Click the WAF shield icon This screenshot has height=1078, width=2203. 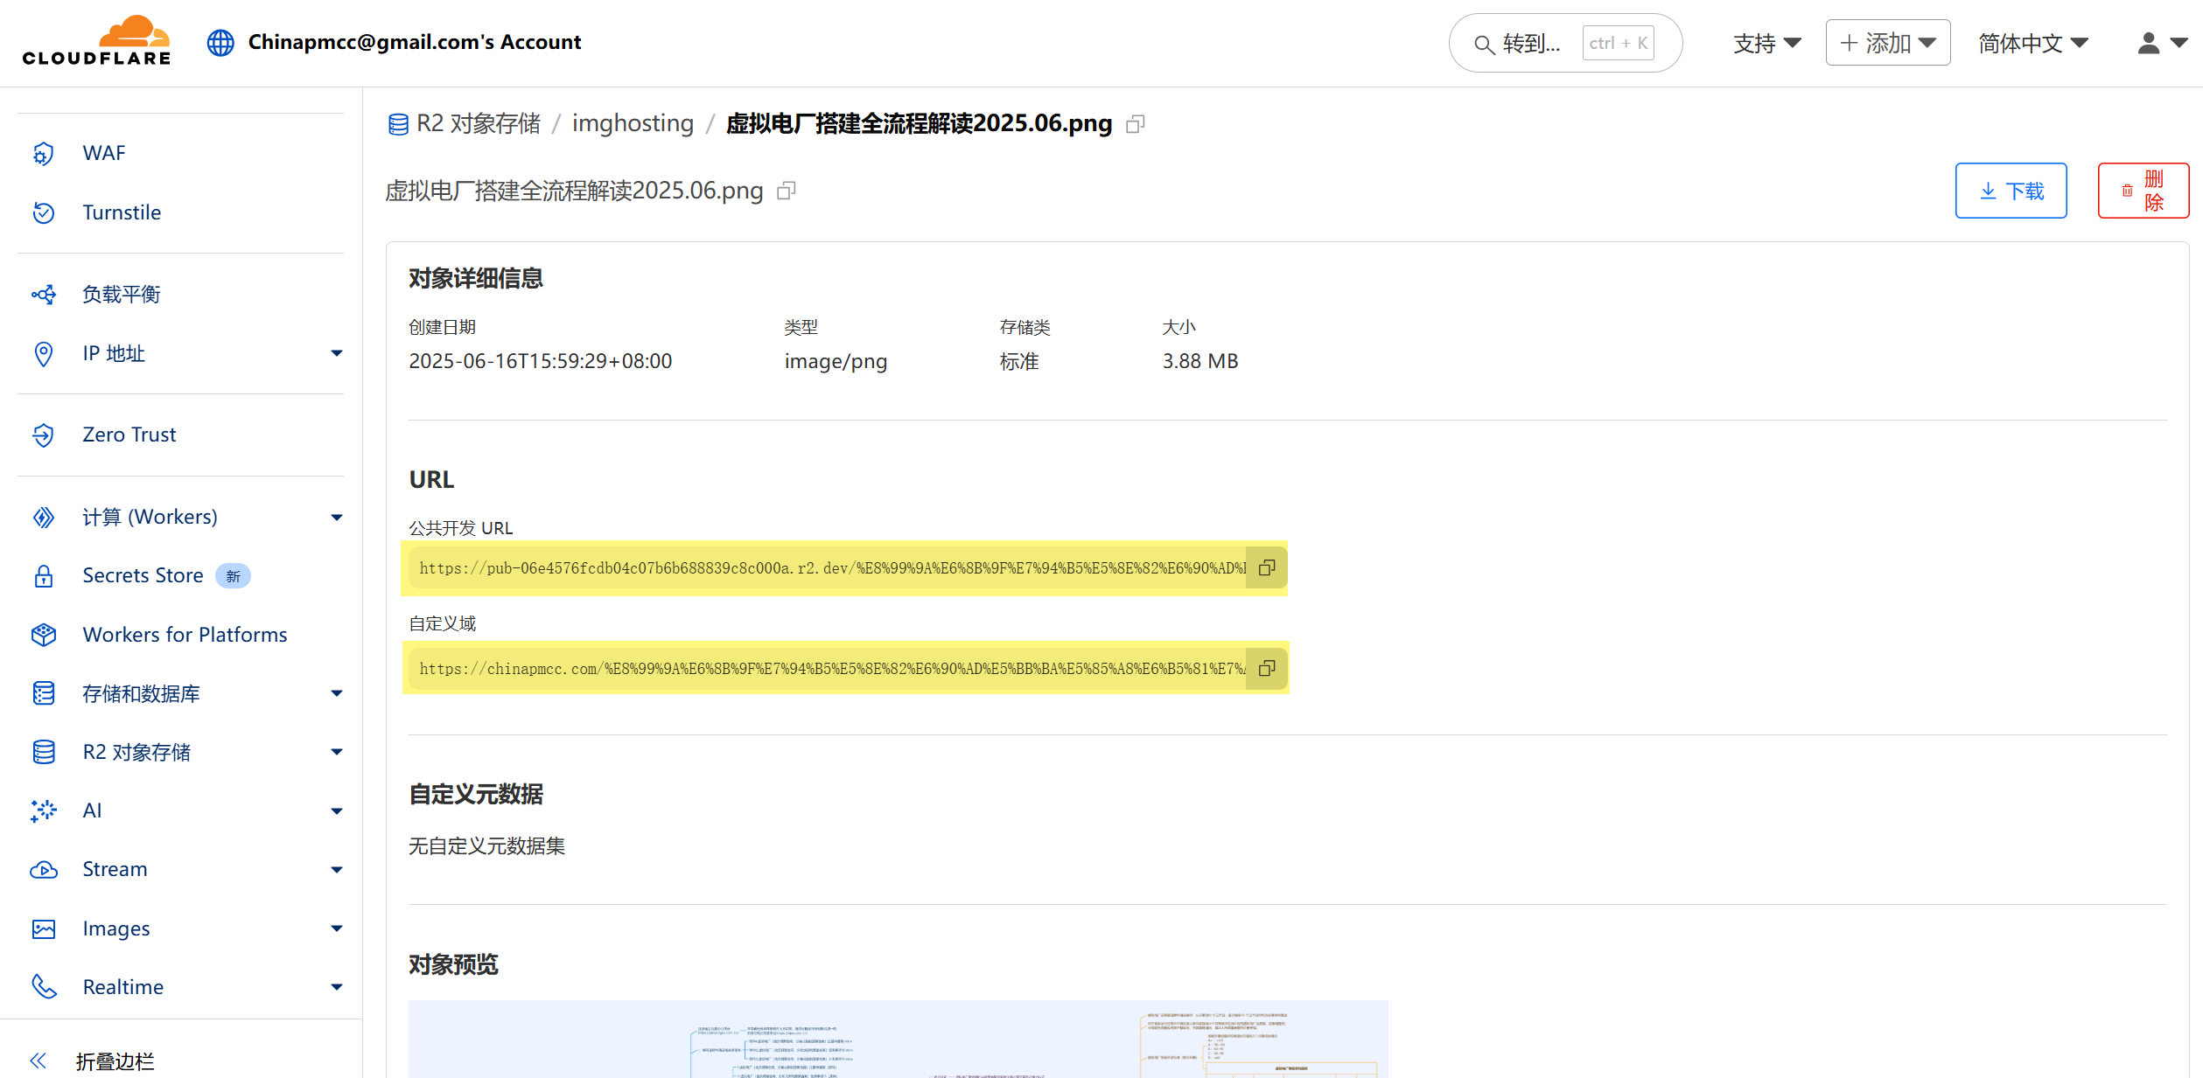coord(44,154)
